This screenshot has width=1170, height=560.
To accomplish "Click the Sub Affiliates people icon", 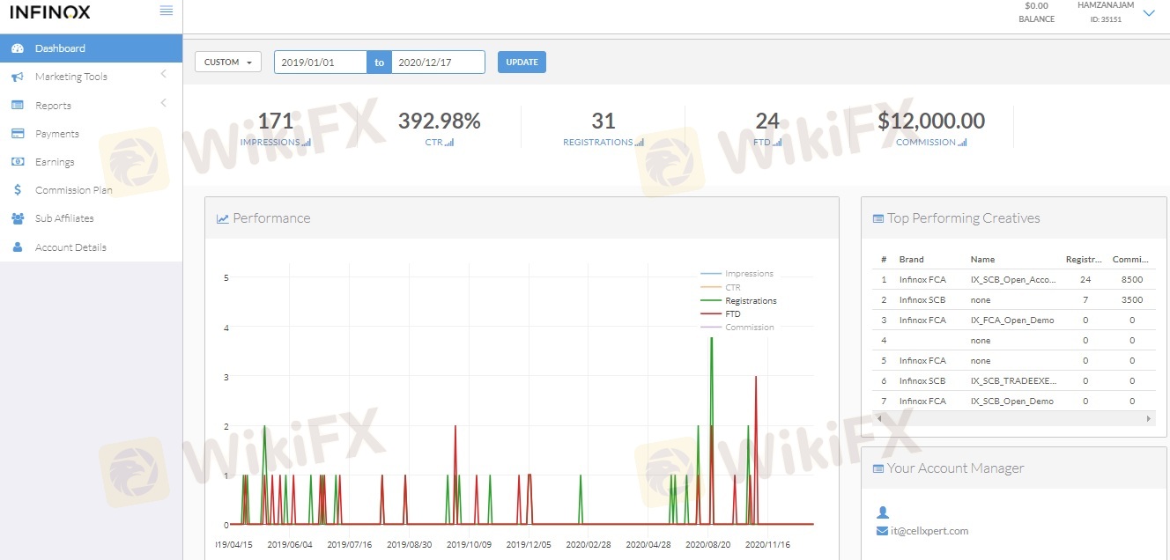I will click(x=18, y=218).
